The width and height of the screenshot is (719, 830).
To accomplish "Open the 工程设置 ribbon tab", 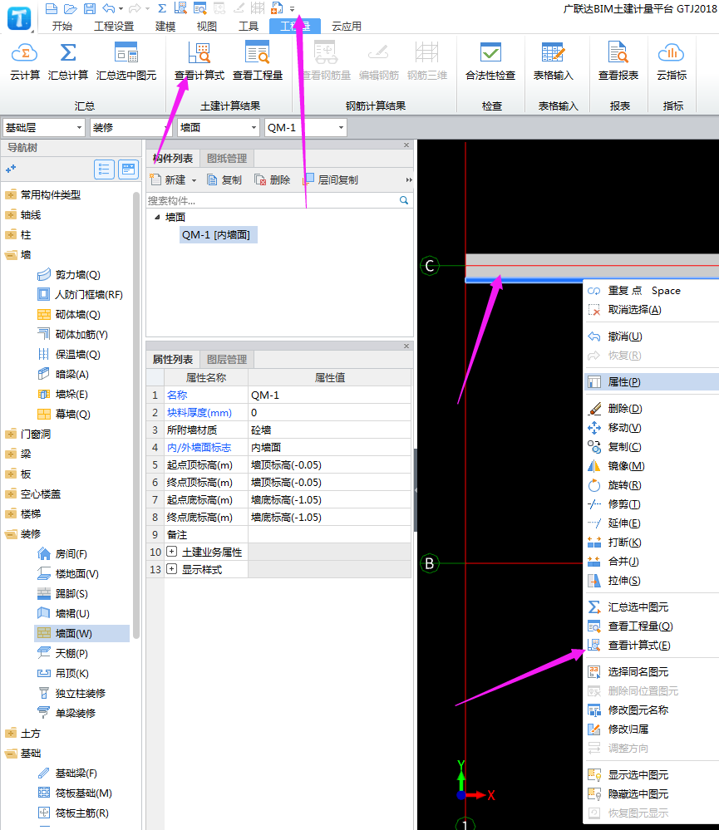I will (x=114, y=26).
